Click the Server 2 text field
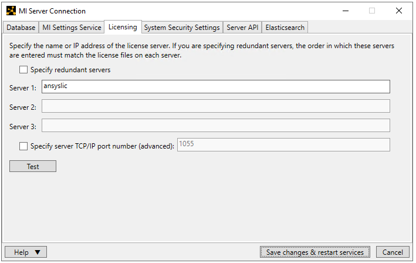The height and width of the screenshot is (263, 416). [215, 106]
